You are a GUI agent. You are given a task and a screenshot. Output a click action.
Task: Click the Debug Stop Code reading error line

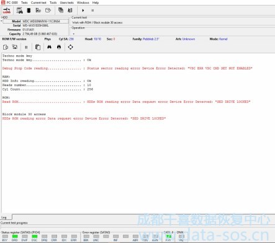tap(127, 68)
